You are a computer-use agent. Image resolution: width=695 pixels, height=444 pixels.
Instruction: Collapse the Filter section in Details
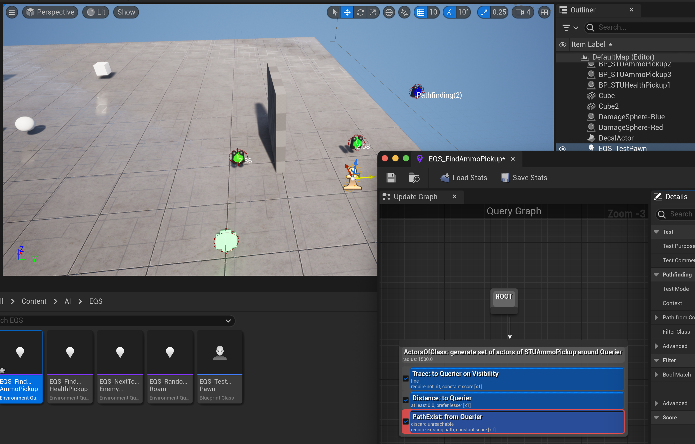(x=656, y=360)
